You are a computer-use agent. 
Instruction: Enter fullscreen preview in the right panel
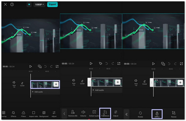tap(181, 64)
